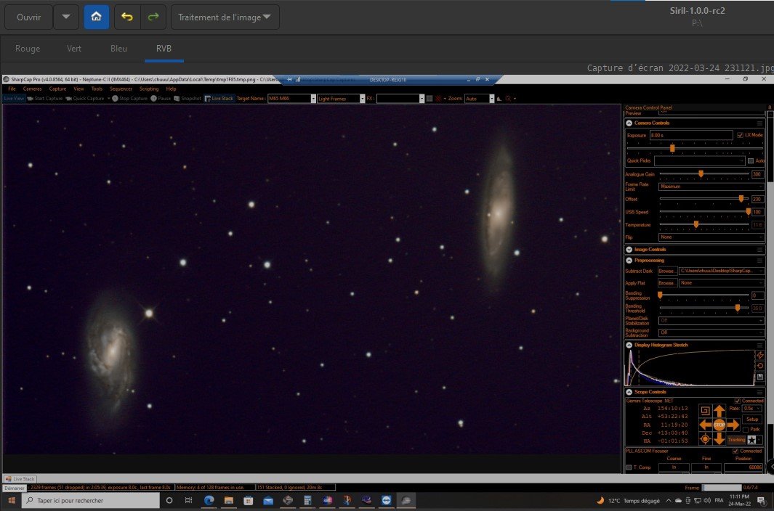The width and height of the screenshot is (774, 511).
Task: Open the FX effects dropdown
Action: click(422, 99)
